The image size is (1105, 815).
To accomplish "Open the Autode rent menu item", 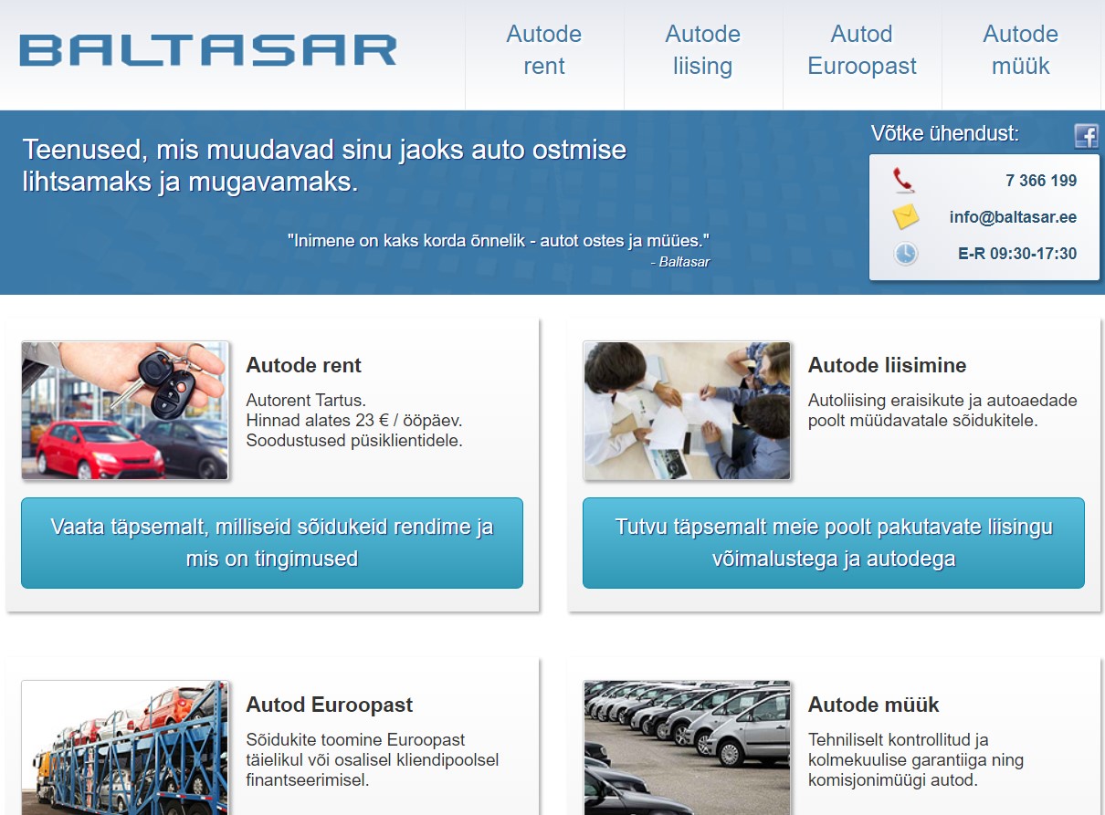I will coord(544,50).
